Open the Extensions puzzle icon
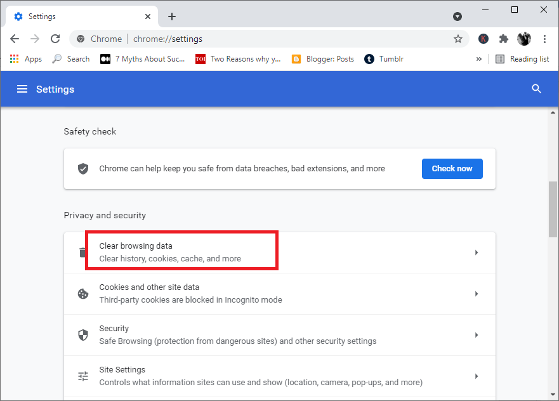 (x=504, y=39)
